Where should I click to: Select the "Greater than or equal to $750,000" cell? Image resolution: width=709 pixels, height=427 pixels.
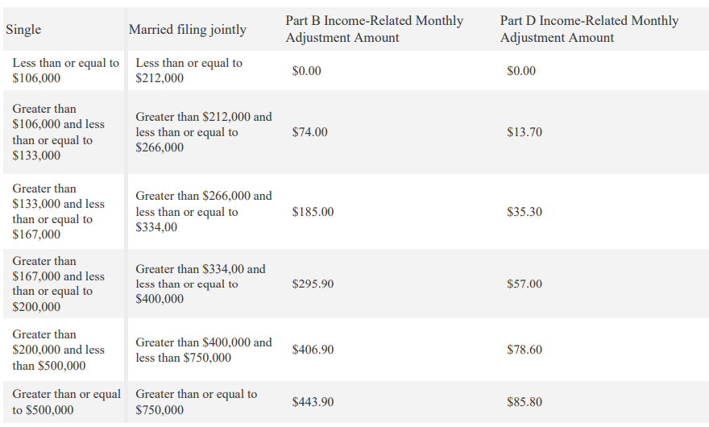(x=196, y=402)
